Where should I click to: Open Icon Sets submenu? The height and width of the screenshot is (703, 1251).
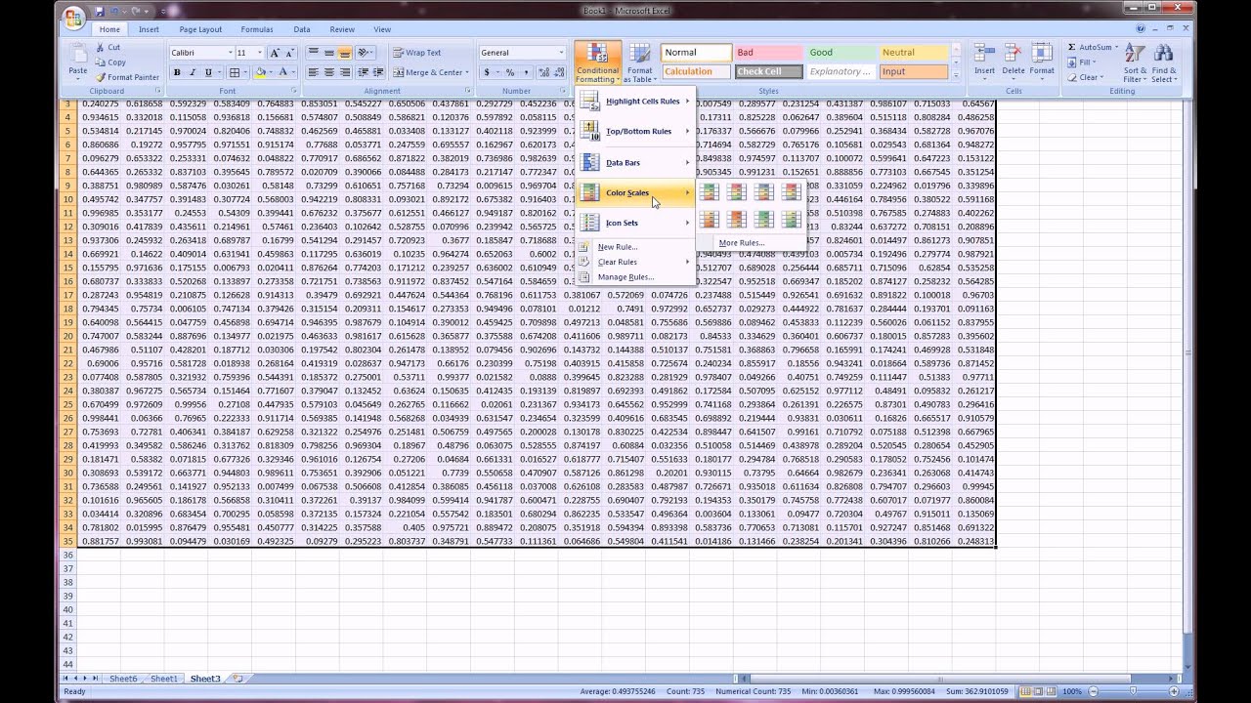click(x=635, y=223)
